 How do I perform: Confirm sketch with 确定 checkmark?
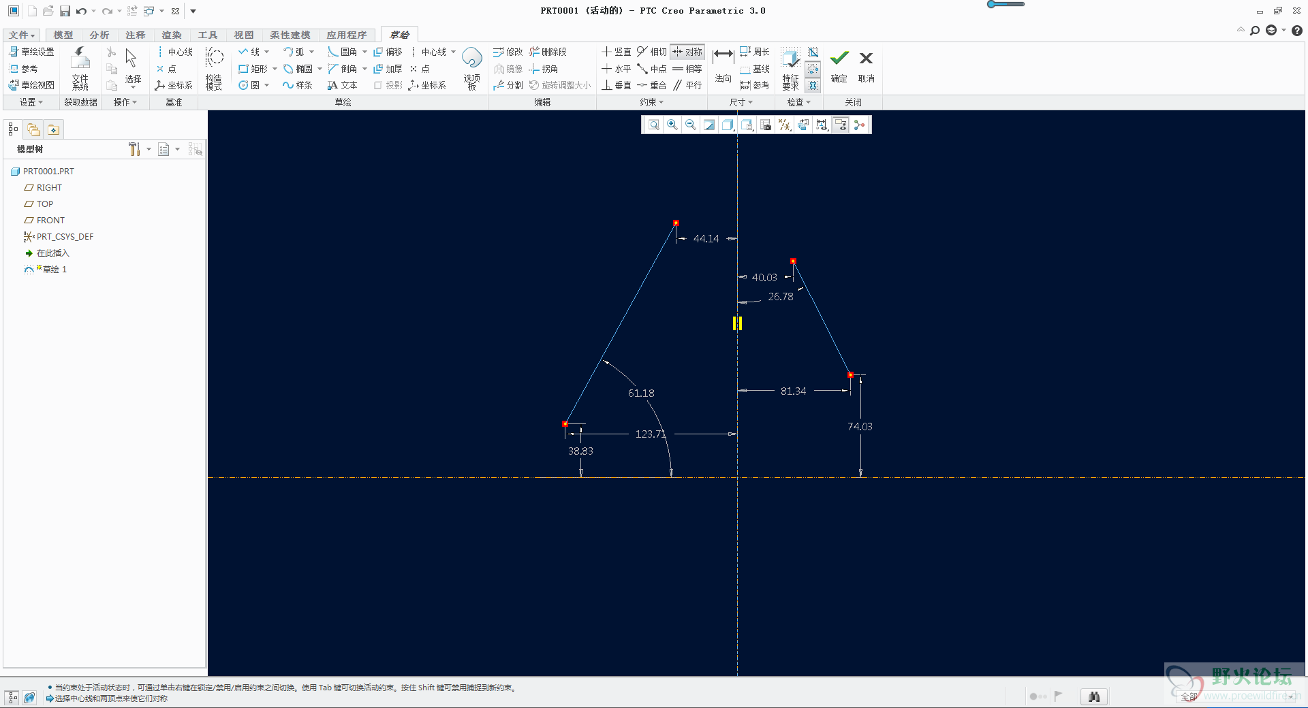839,67
